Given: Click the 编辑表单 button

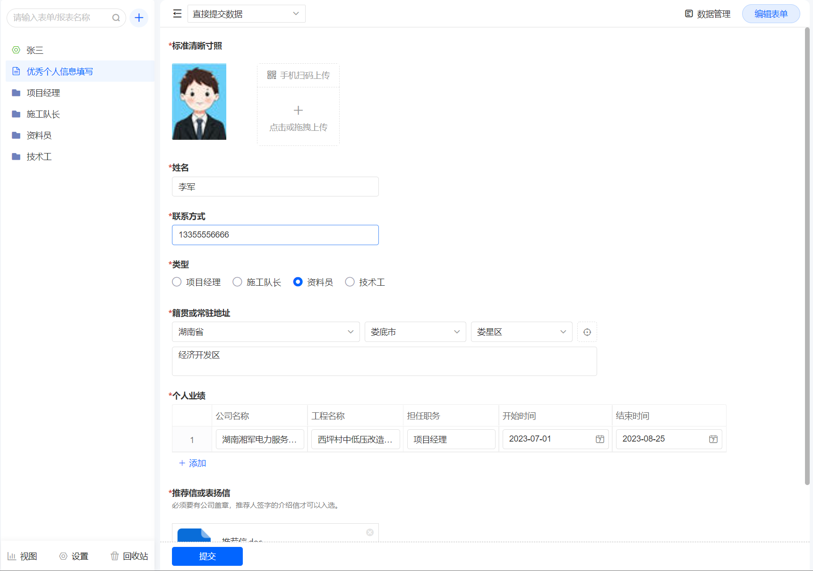Looking at the screenshot, I should tap(770, 14).
